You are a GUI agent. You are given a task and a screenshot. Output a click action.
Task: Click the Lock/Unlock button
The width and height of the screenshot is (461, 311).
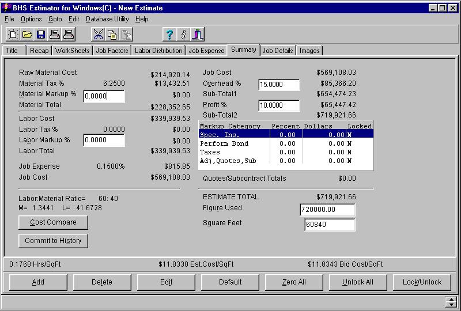point(422,282)
